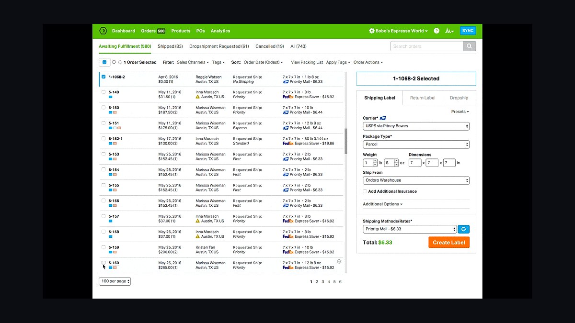575x323 pixels.
Task: Click the blue refresh rates button
Action: point(463,229)
